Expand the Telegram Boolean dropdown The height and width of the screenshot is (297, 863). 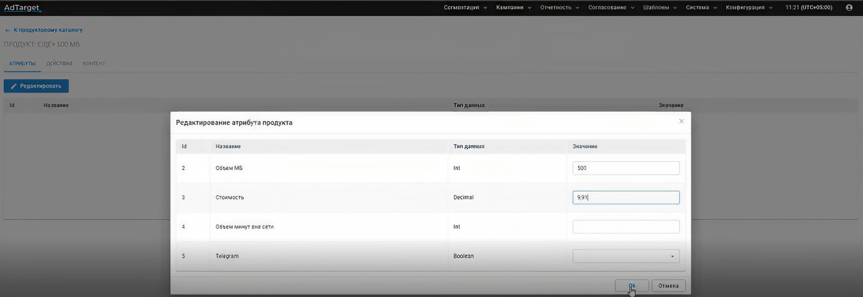(x=626, y=256)
